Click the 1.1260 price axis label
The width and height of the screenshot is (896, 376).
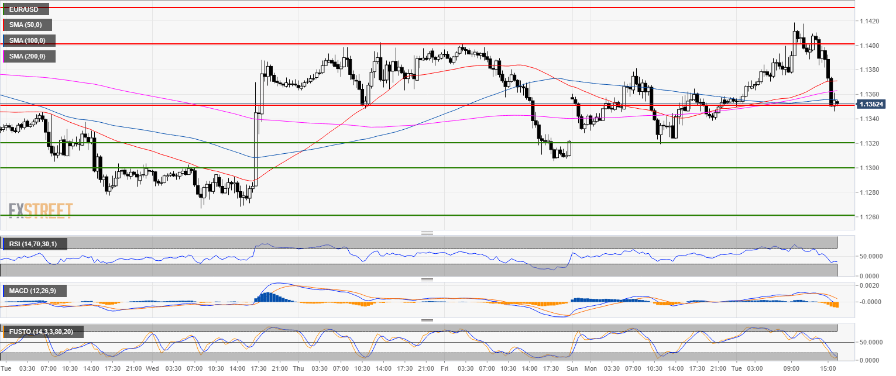click(869, 217)
